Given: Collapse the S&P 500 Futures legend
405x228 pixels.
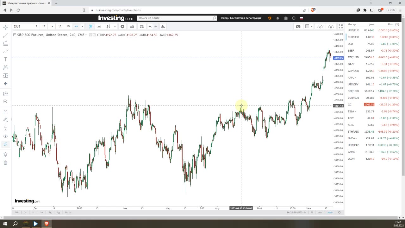Looking at the screenshot, I should pos(15,35).
